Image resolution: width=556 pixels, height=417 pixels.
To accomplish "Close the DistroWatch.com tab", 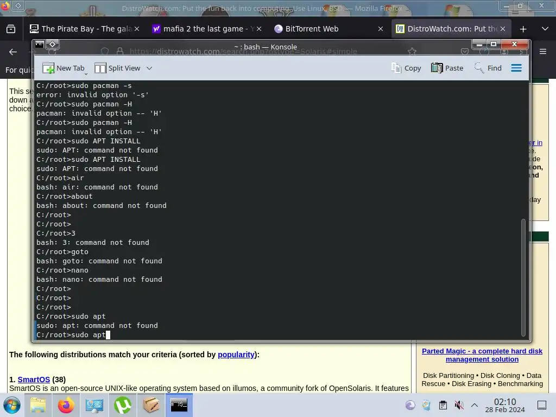I will tap(503, 29).
